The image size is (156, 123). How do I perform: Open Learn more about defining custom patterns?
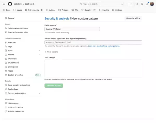click(104, 46)
